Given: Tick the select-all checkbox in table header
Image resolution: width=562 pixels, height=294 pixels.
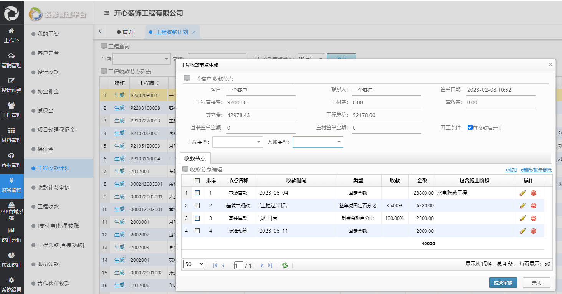Looking at the screenshot, I should click(x=197, y=181).
